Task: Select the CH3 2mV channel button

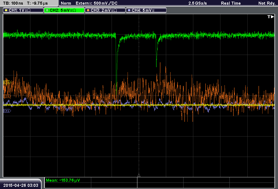Action: [105, 10]
